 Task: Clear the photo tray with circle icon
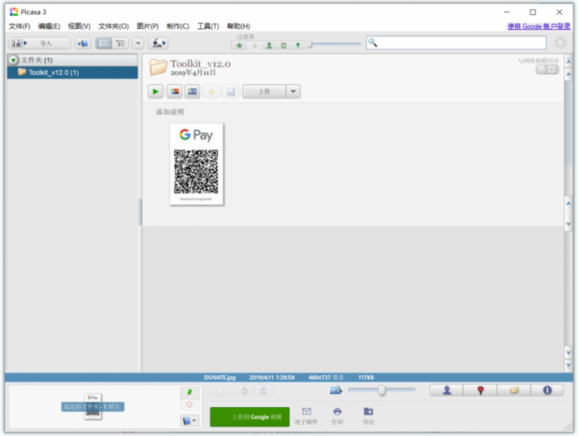pos(190,405)
